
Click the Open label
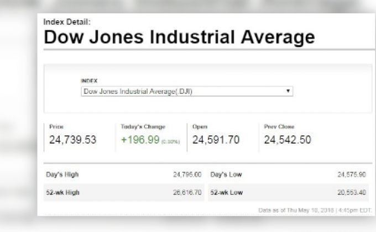tap(200, 126)
